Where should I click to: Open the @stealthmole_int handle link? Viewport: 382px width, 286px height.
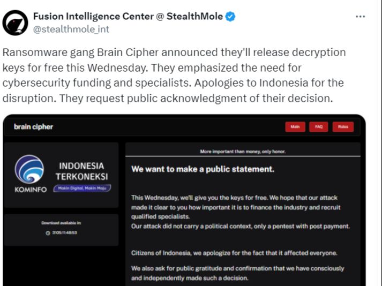71,29
